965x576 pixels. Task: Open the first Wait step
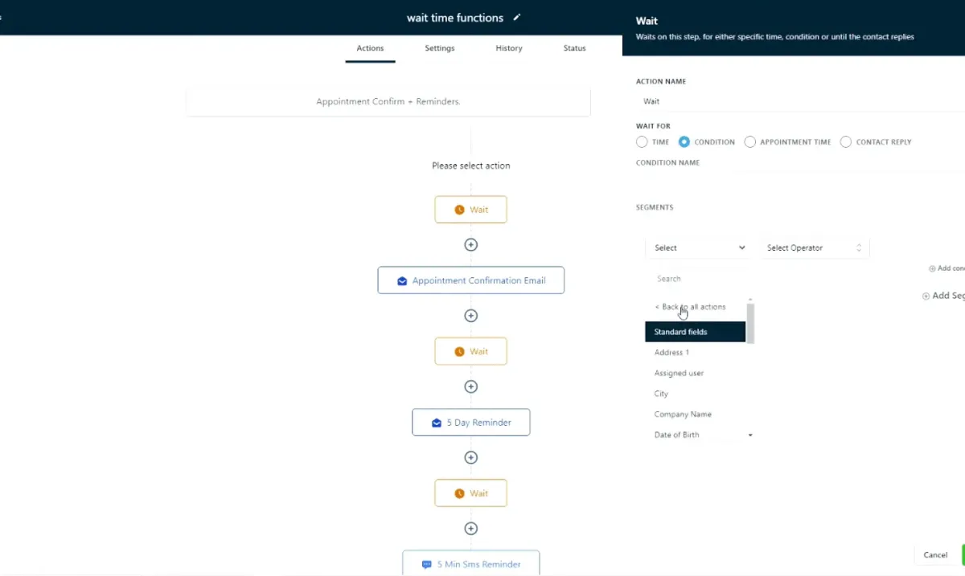tap(471, 210)
